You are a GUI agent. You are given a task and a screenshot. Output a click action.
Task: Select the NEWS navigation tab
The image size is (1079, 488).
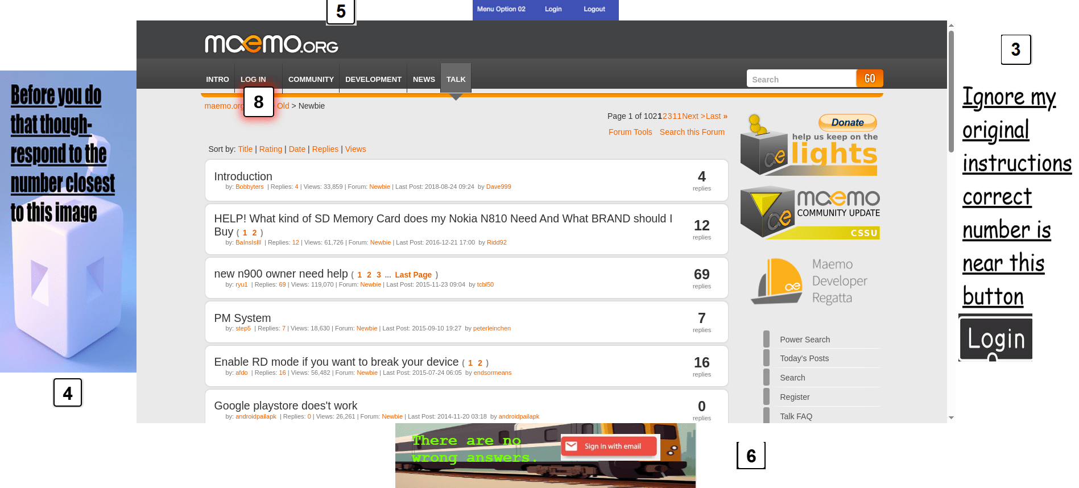[x=424, y=80]
